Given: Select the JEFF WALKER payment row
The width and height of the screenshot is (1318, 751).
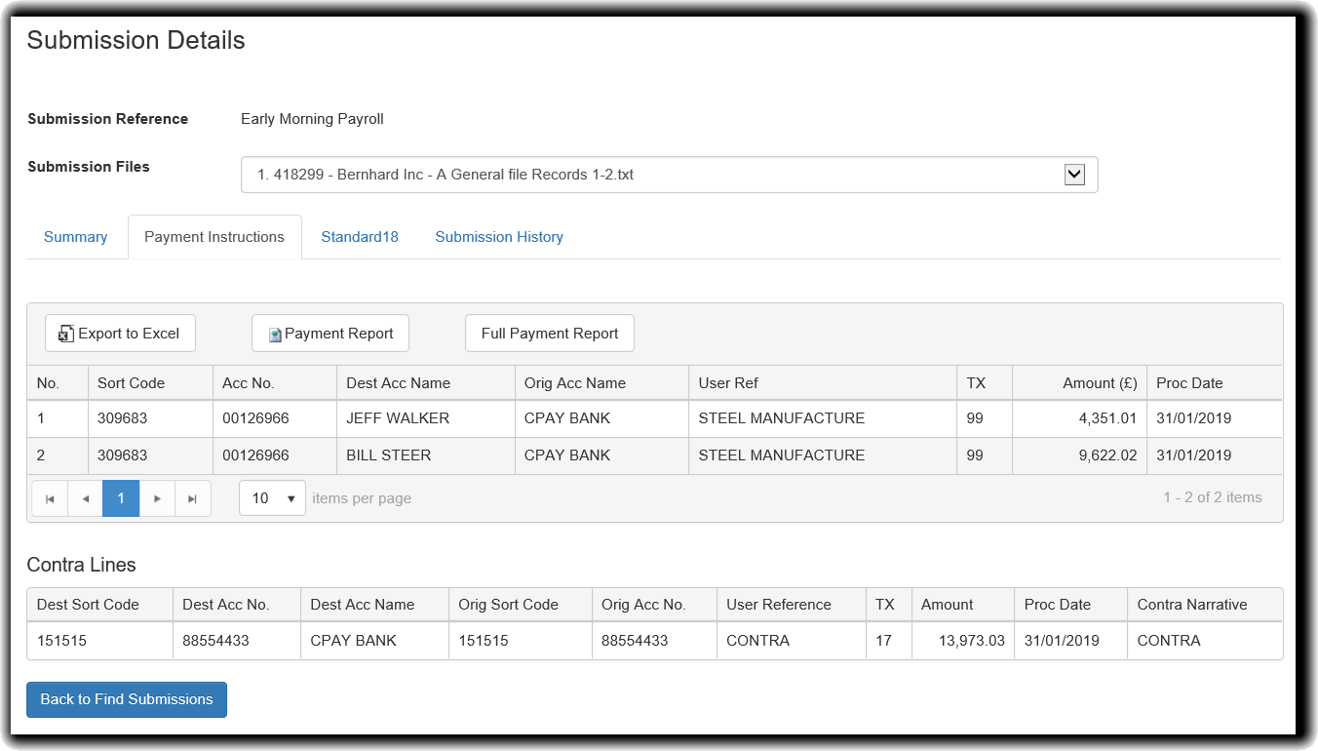Looking at the screenshot, I should point(398,418).
